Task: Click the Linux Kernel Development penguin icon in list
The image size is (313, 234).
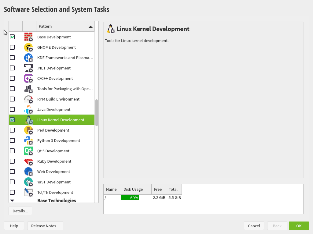Action: click(x=28, y=120)
